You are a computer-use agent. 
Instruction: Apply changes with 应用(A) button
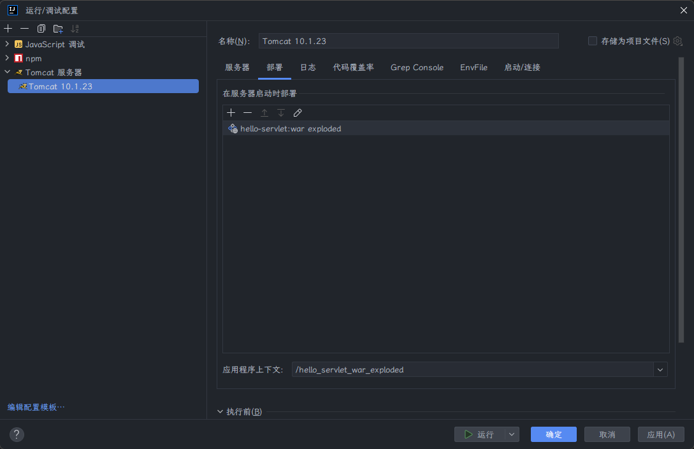(661, 434)
